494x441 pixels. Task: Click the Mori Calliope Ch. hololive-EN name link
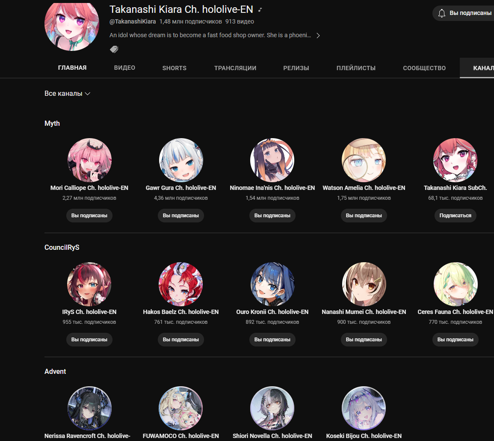click(x=89, y=188)
